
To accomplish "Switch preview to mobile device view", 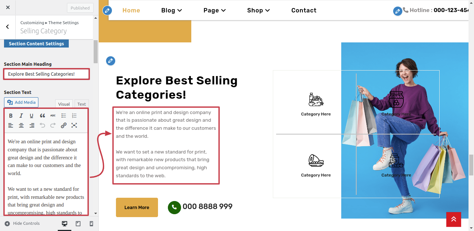I will point(91,224).
